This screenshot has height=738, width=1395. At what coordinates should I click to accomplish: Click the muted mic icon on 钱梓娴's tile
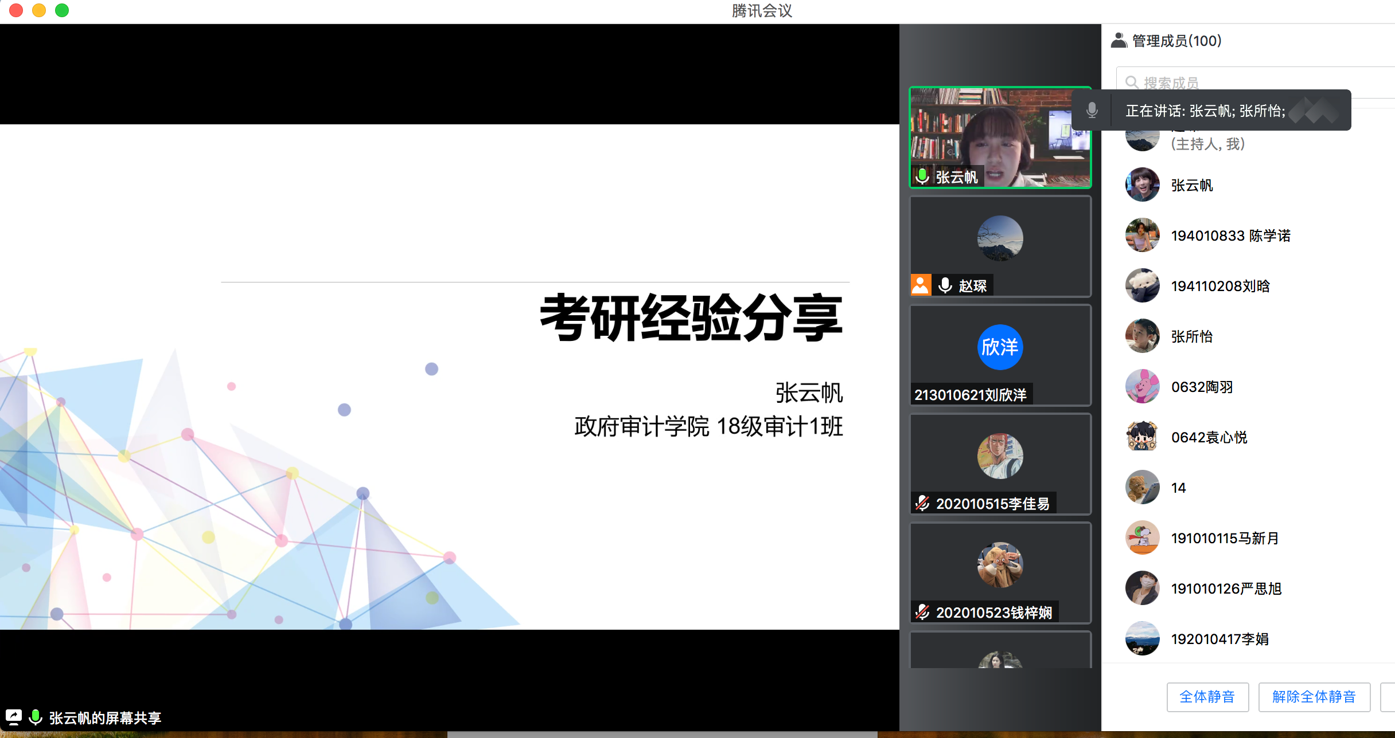[x=922, y=613]
